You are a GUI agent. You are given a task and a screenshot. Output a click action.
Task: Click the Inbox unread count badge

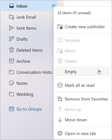54,6
